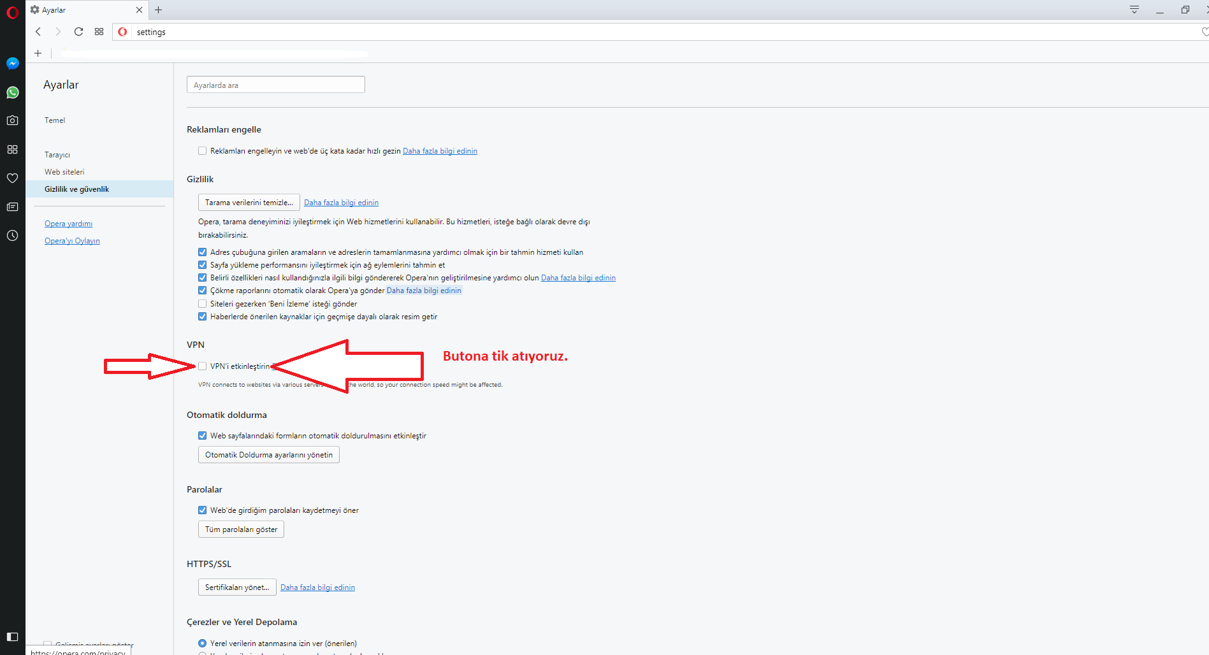The height and width of the screenshot is (655, 1209).
Task: Enable the 'Reklamları engelleyin' ad-block checkbox
Action: point(202,151)
